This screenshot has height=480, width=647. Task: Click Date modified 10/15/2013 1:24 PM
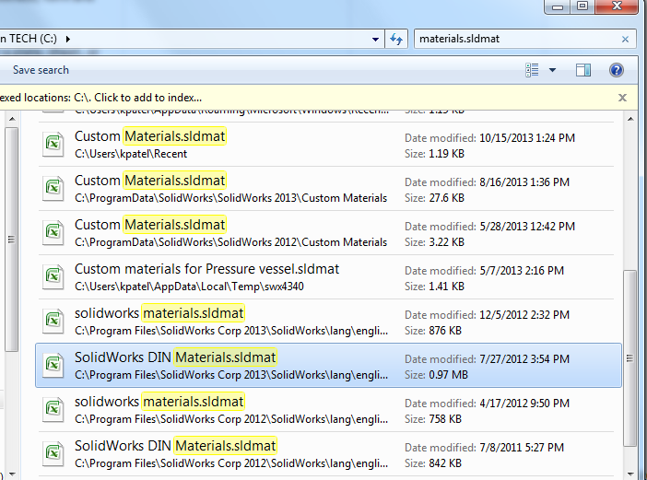[489, 138]
